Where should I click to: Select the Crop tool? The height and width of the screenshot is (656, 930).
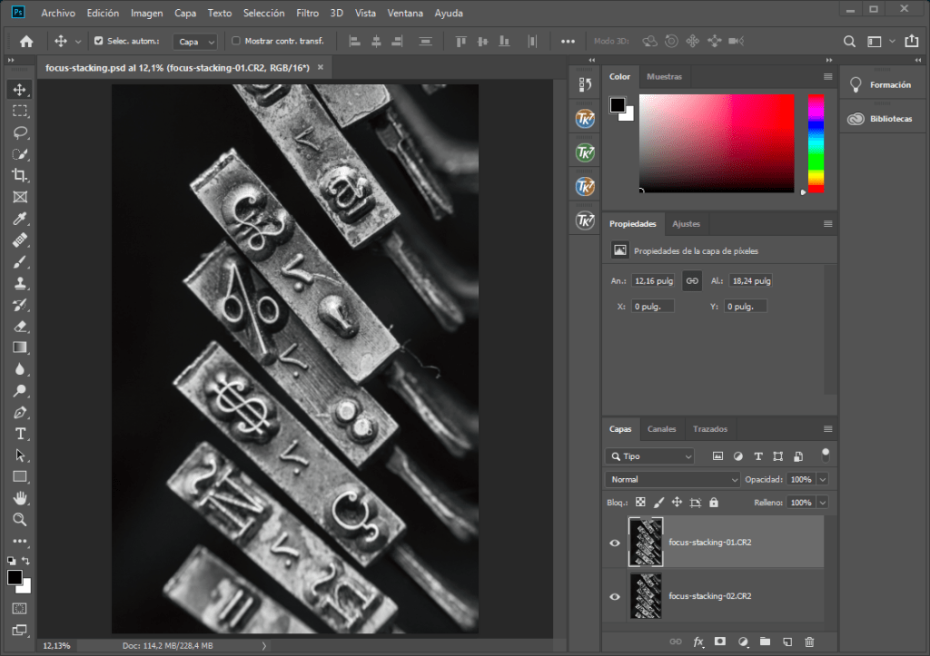point(19,175)
